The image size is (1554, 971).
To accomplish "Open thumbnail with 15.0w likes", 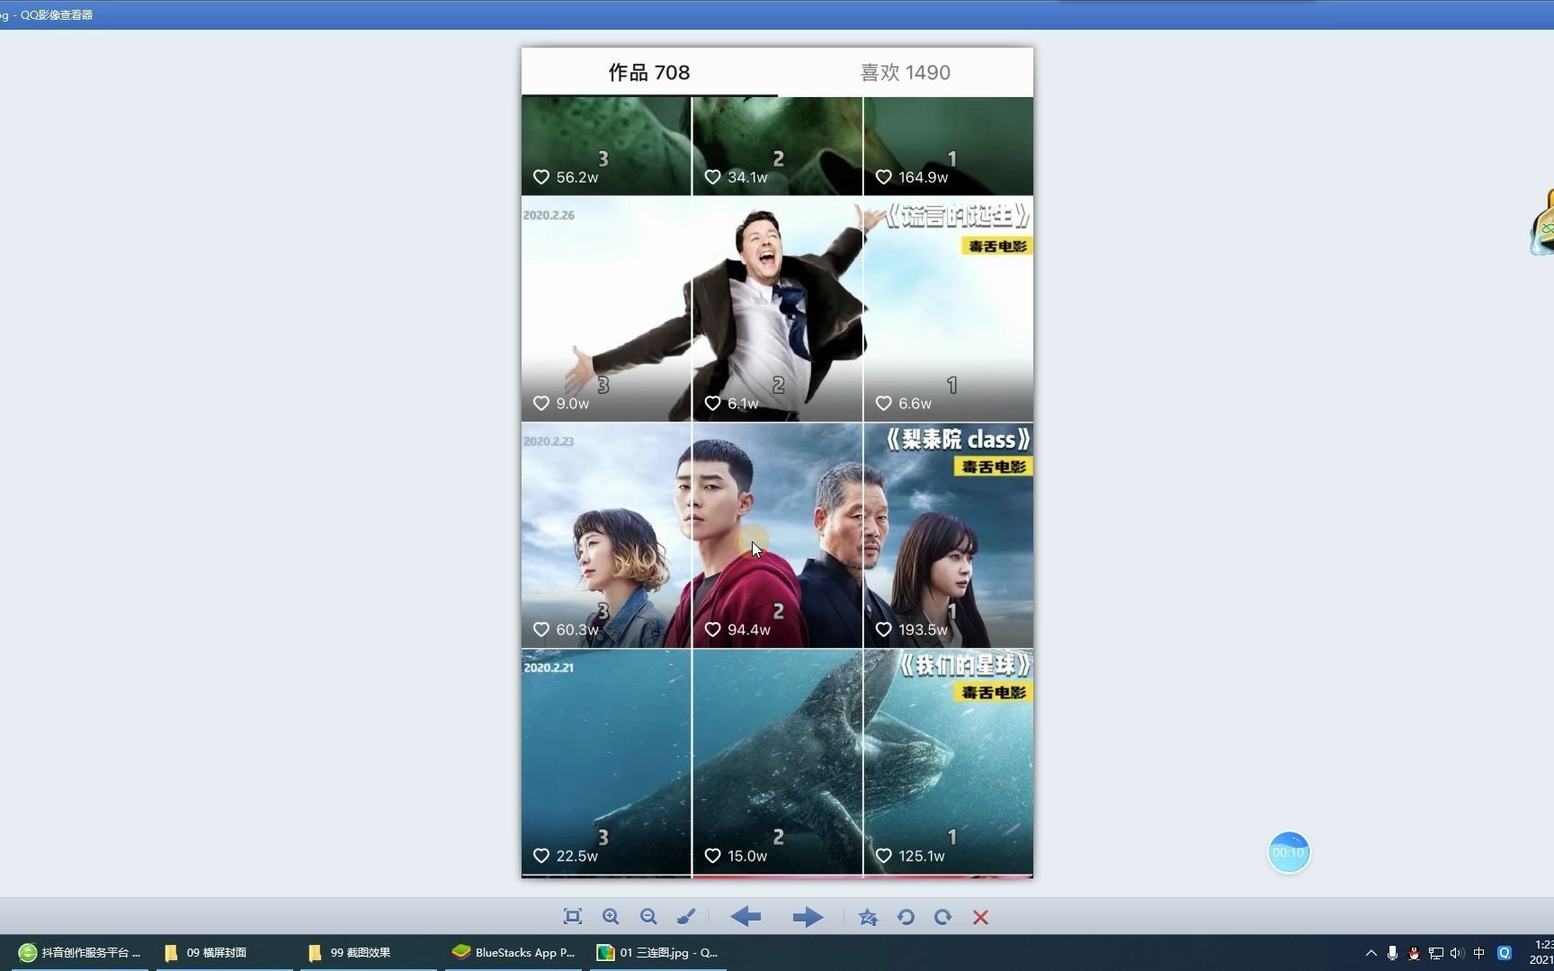I will (x=777, y=762).
